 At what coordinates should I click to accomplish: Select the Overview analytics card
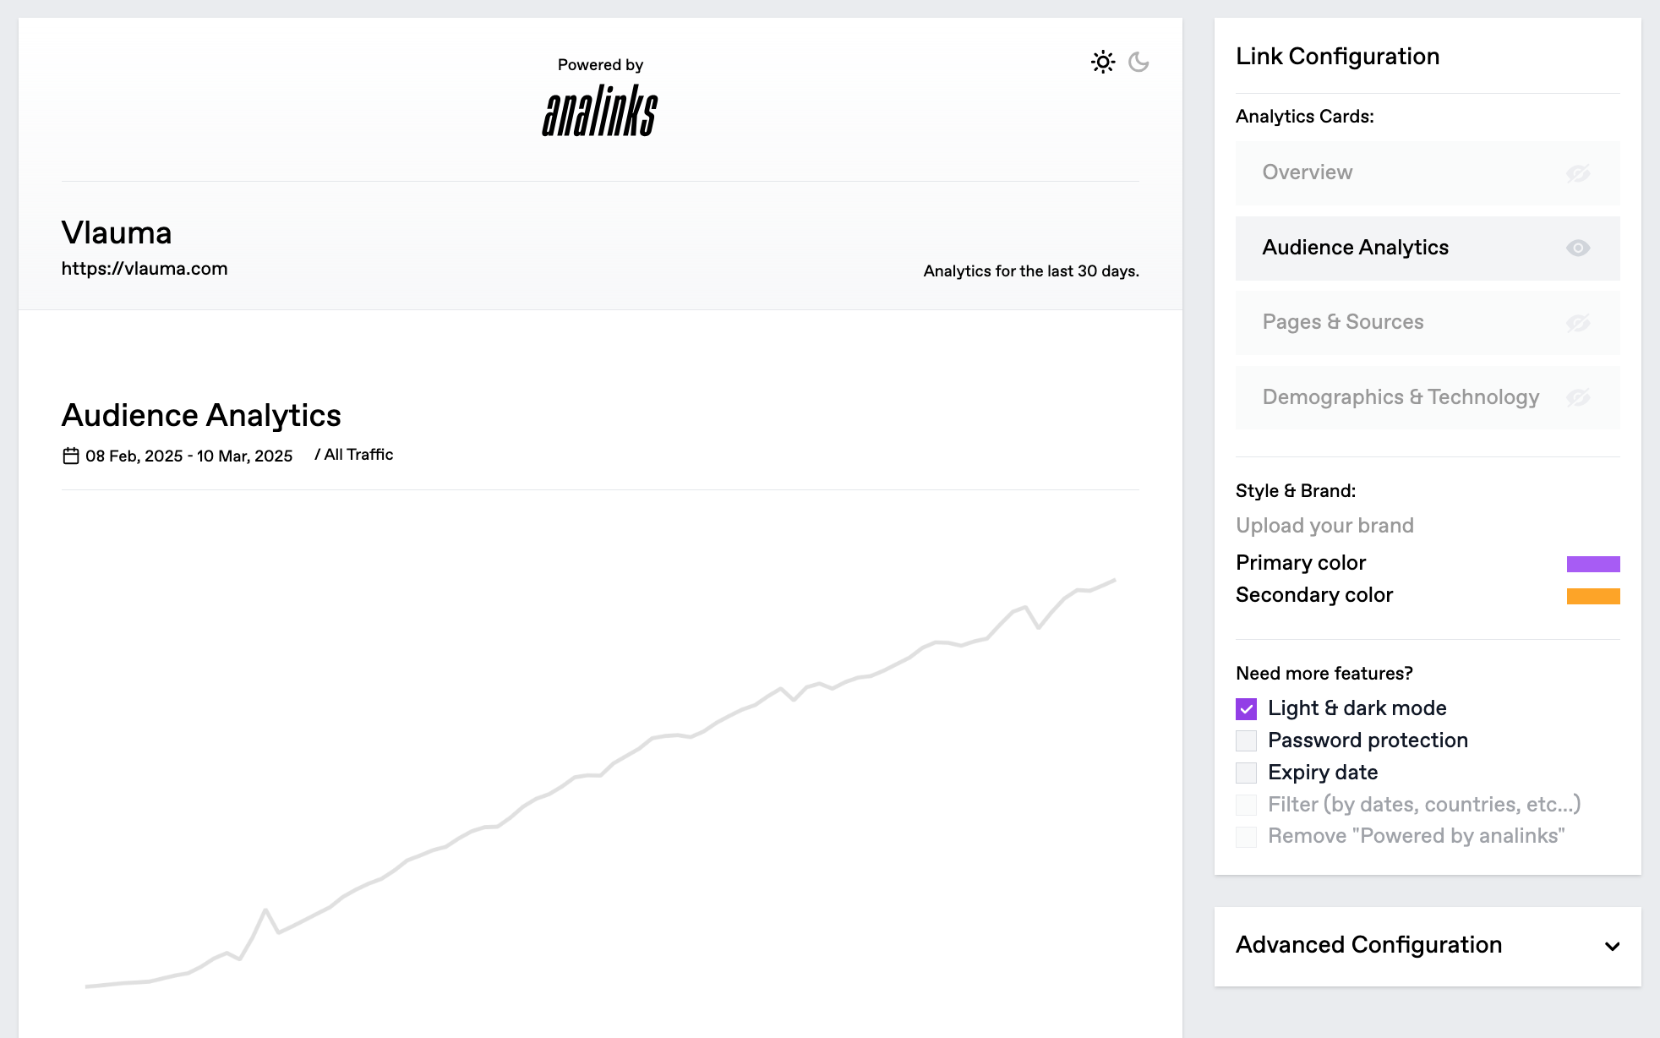(x=1308, y=172)
